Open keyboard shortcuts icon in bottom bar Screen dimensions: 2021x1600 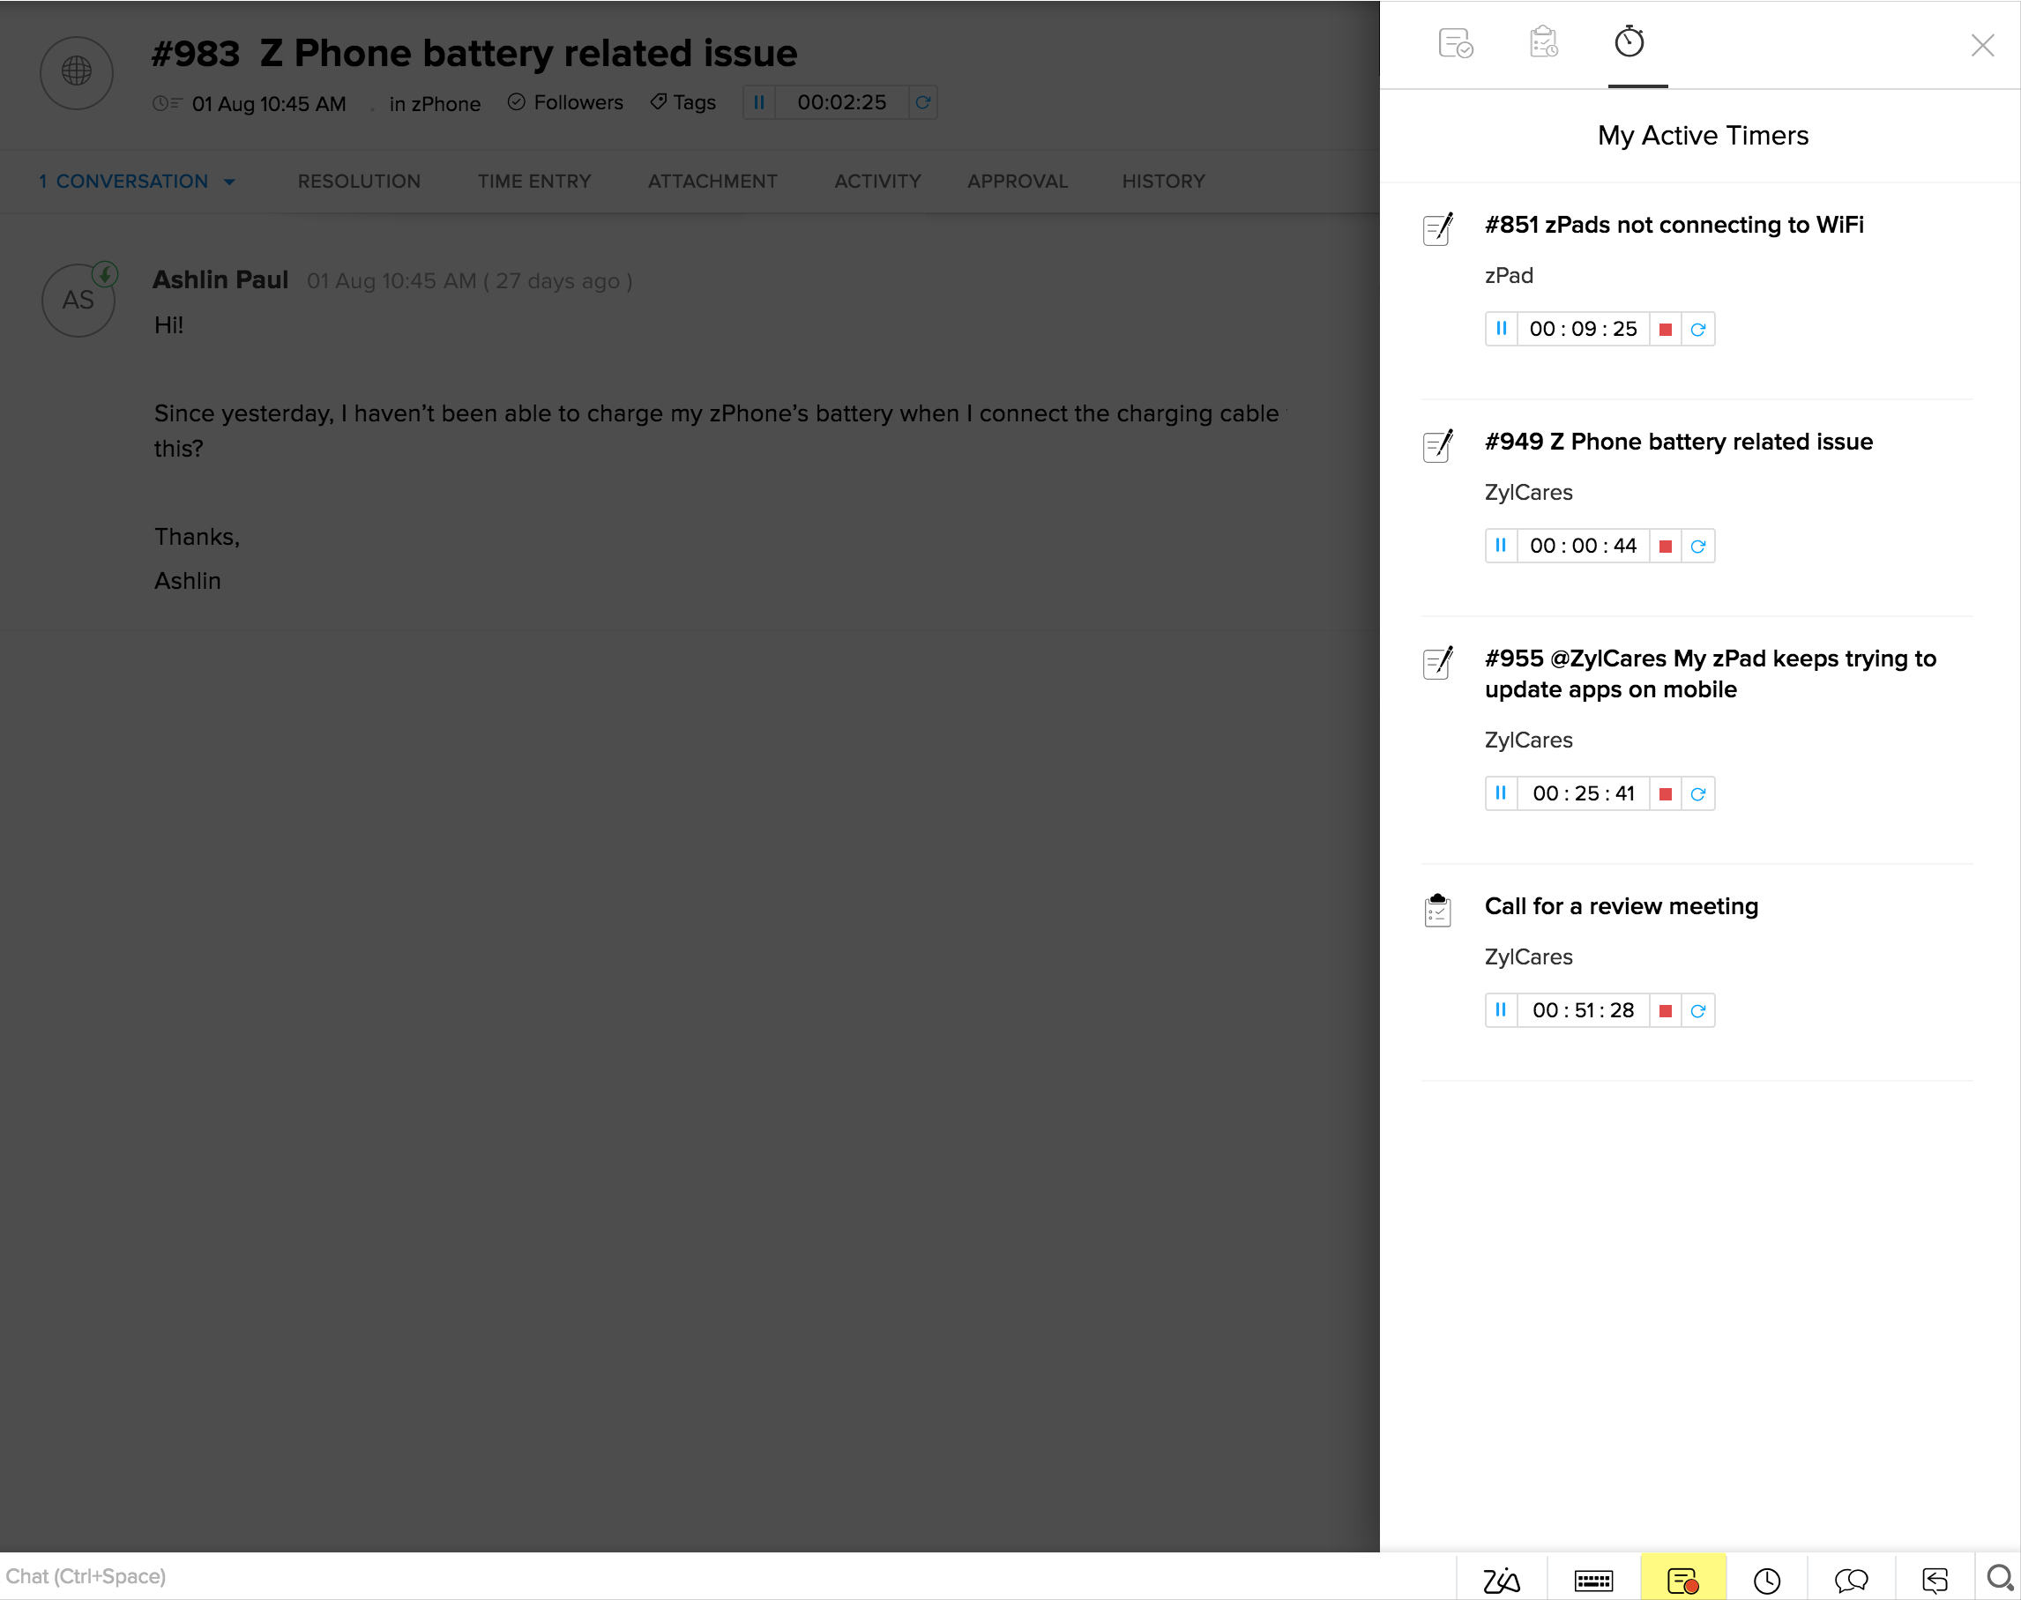tap(1592, 1580)
